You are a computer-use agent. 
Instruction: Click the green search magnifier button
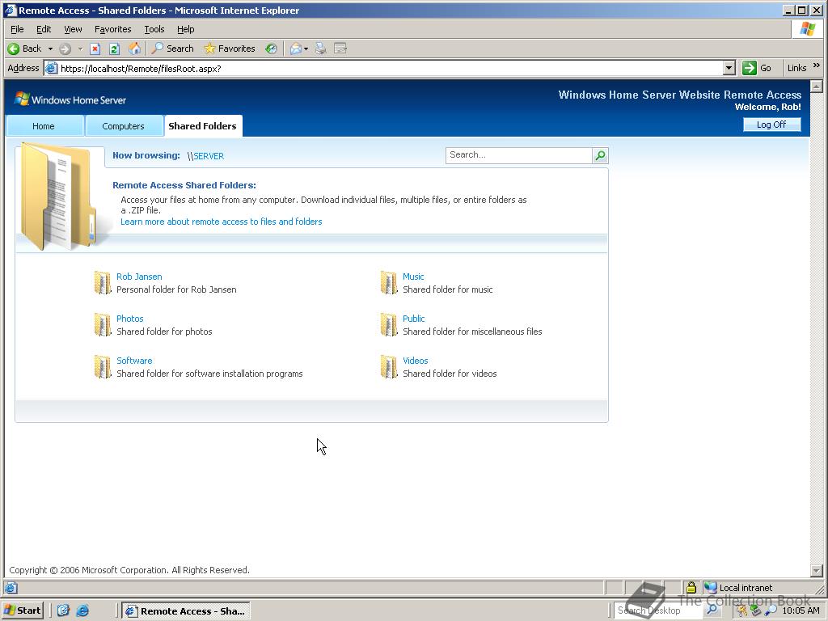[601, 155]
